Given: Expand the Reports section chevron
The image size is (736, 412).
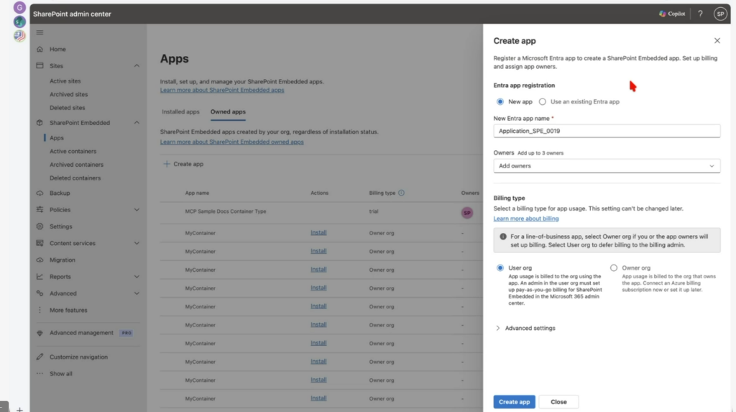Looking at the screenshot, I should click(137, 277).
